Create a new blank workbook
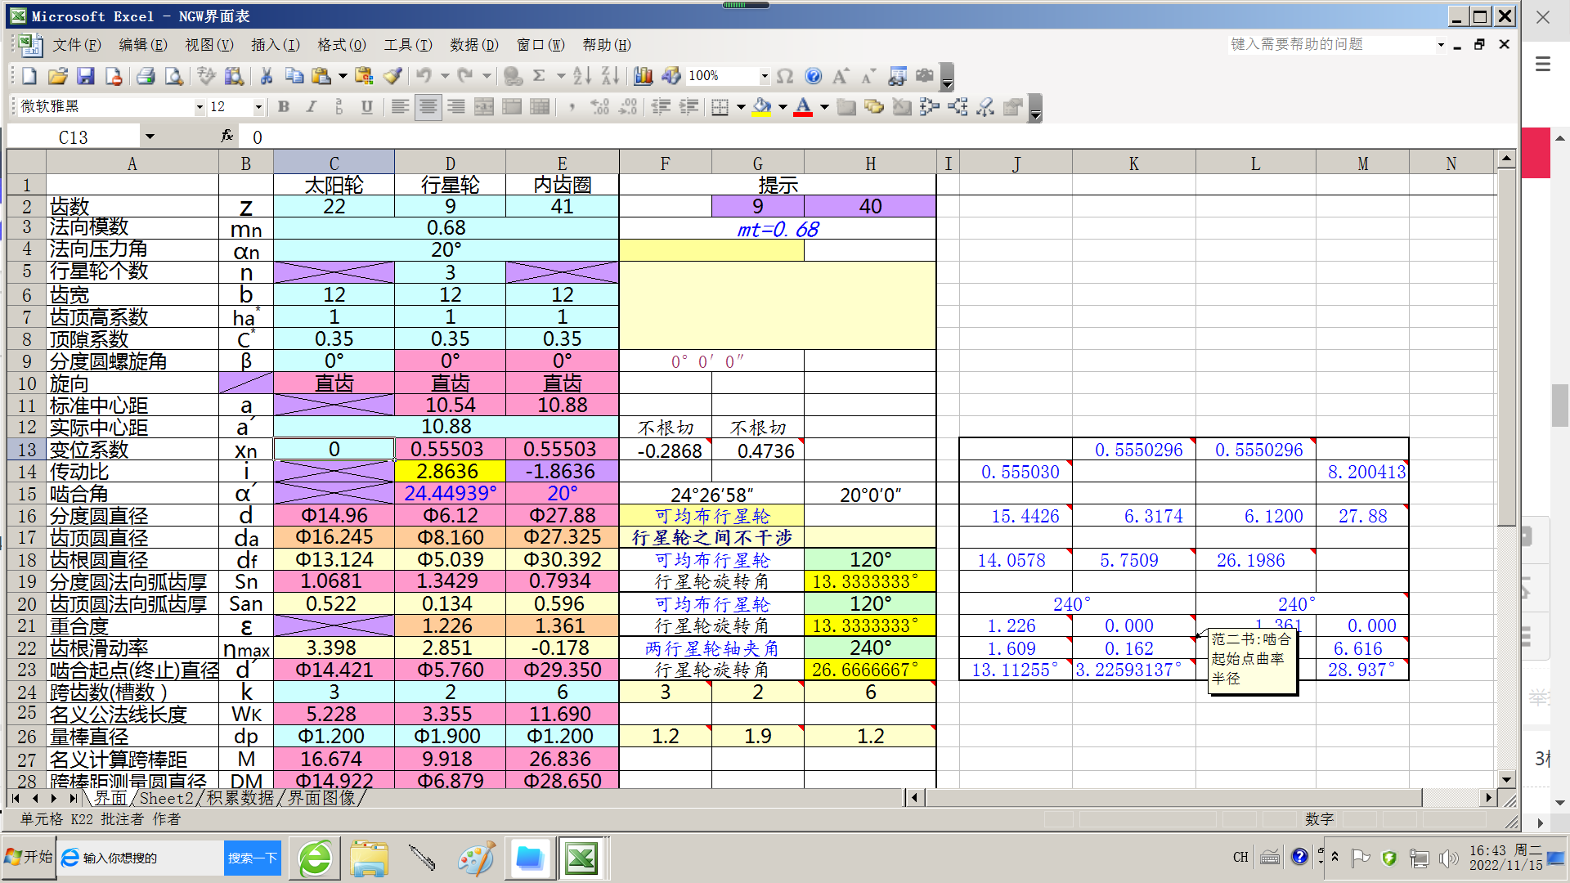The height and width of the screenshot is (883, 1570). tap(29, 76)
